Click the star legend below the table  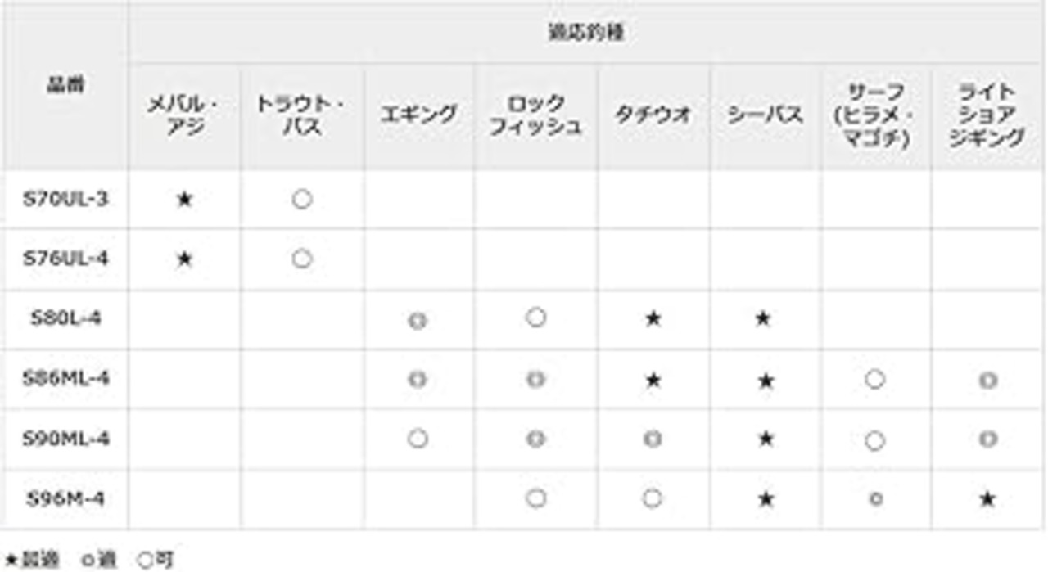click(31, 560)
